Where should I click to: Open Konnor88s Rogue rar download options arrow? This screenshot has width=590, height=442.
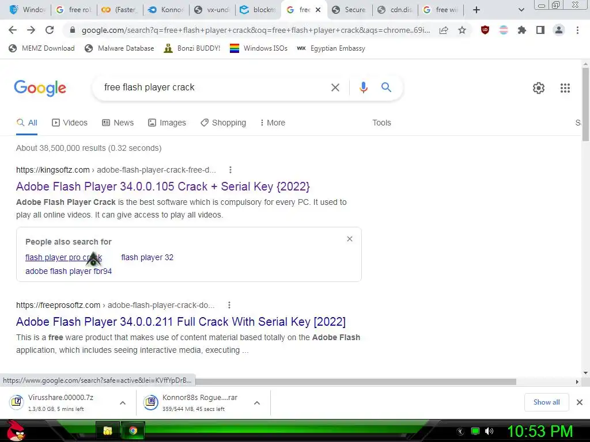257,403
